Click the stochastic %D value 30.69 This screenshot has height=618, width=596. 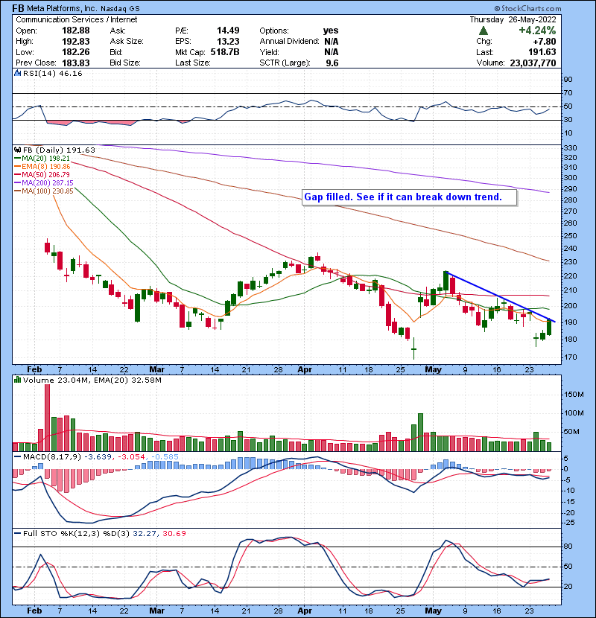[x=174, y=534]
